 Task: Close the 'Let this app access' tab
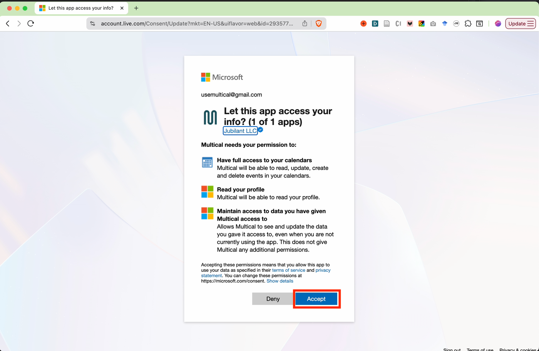pos(122,8)
